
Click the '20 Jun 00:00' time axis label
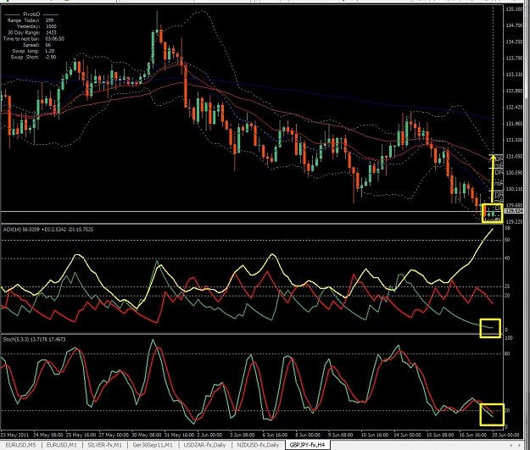[x=505, y=435]
